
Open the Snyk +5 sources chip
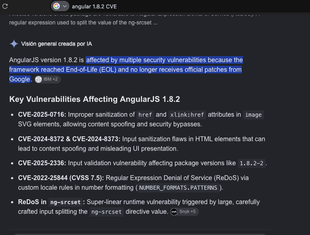click(x=184, y=212)
